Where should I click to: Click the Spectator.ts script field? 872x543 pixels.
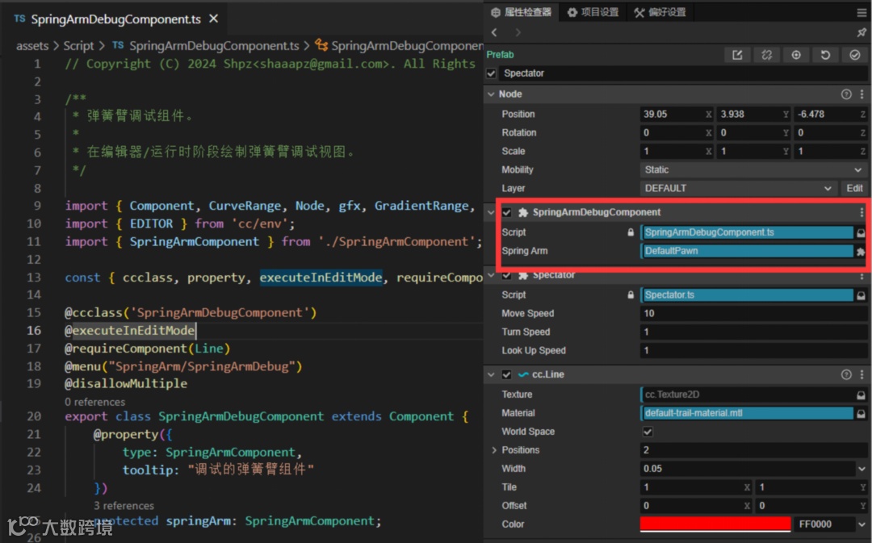point(747,294)
